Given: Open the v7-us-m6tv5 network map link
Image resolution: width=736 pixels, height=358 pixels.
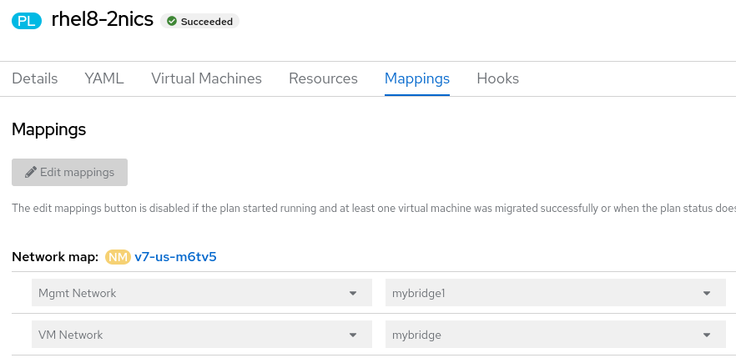Looking at the screenshot, I should pos(175,256).
